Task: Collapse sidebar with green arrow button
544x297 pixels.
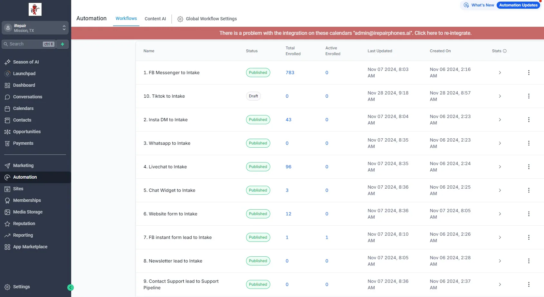Action: pyautogui.click(x=71, y=287)
